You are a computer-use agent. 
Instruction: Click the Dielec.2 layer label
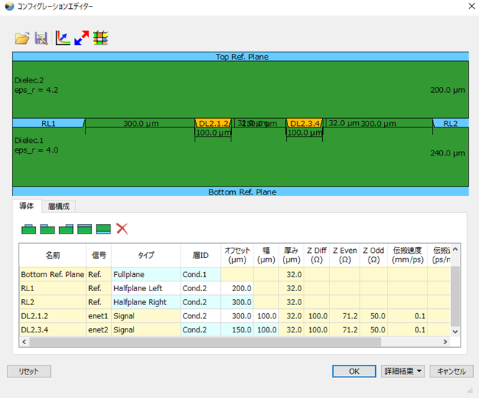pyautogui.click(x=29, y=80)
